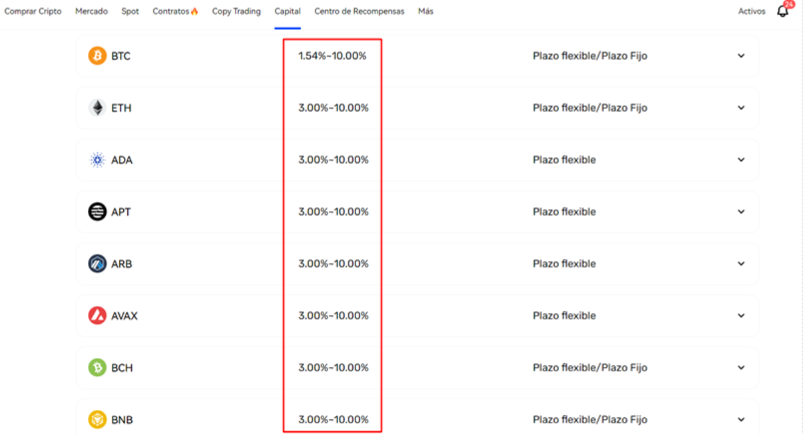This screenshot has width=803, height=434.
Task: Click the BTC rate 1.54%~10.00%
Action: coord(332,56)
